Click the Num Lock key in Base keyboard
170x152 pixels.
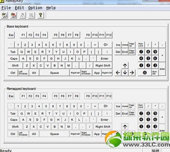(141, 45)
